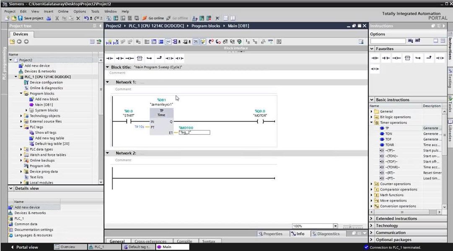Collapse the Favorites section chevron
Screen dimensions: 453x251
pos(372,49)
